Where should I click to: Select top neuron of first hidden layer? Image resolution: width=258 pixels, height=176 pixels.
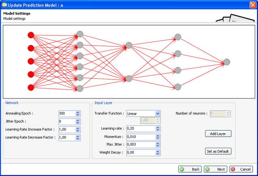pos(80,34)
